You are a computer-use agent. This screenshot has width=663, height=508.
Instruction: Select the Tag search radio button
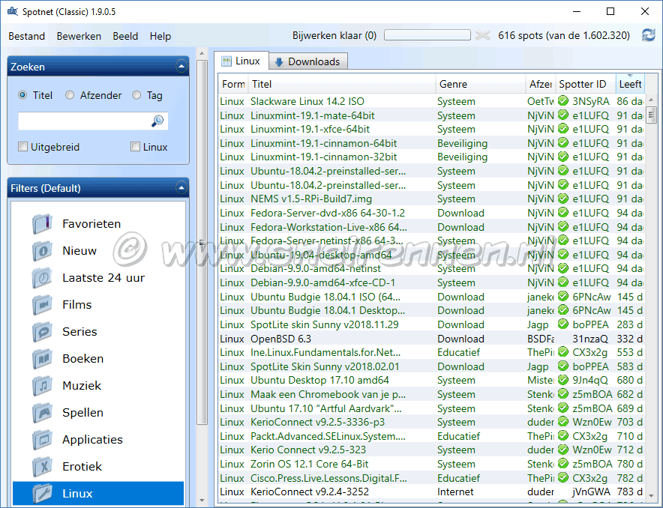136,95
